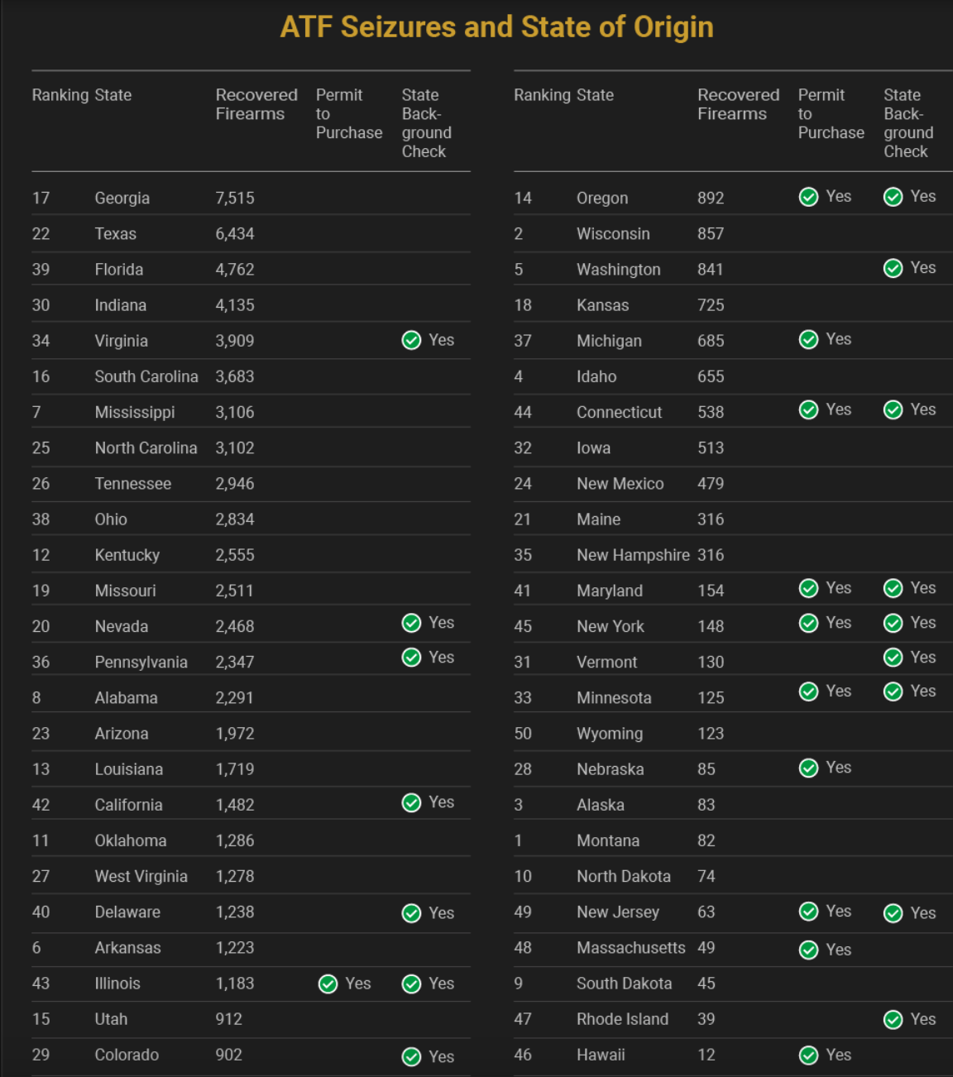Click the Ranking header in the right table
953x1077 pixels.
[544, 95]
